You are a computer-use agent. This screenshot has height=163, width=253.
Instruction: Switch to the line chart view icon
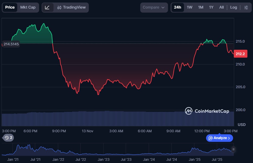coord(47,7)
